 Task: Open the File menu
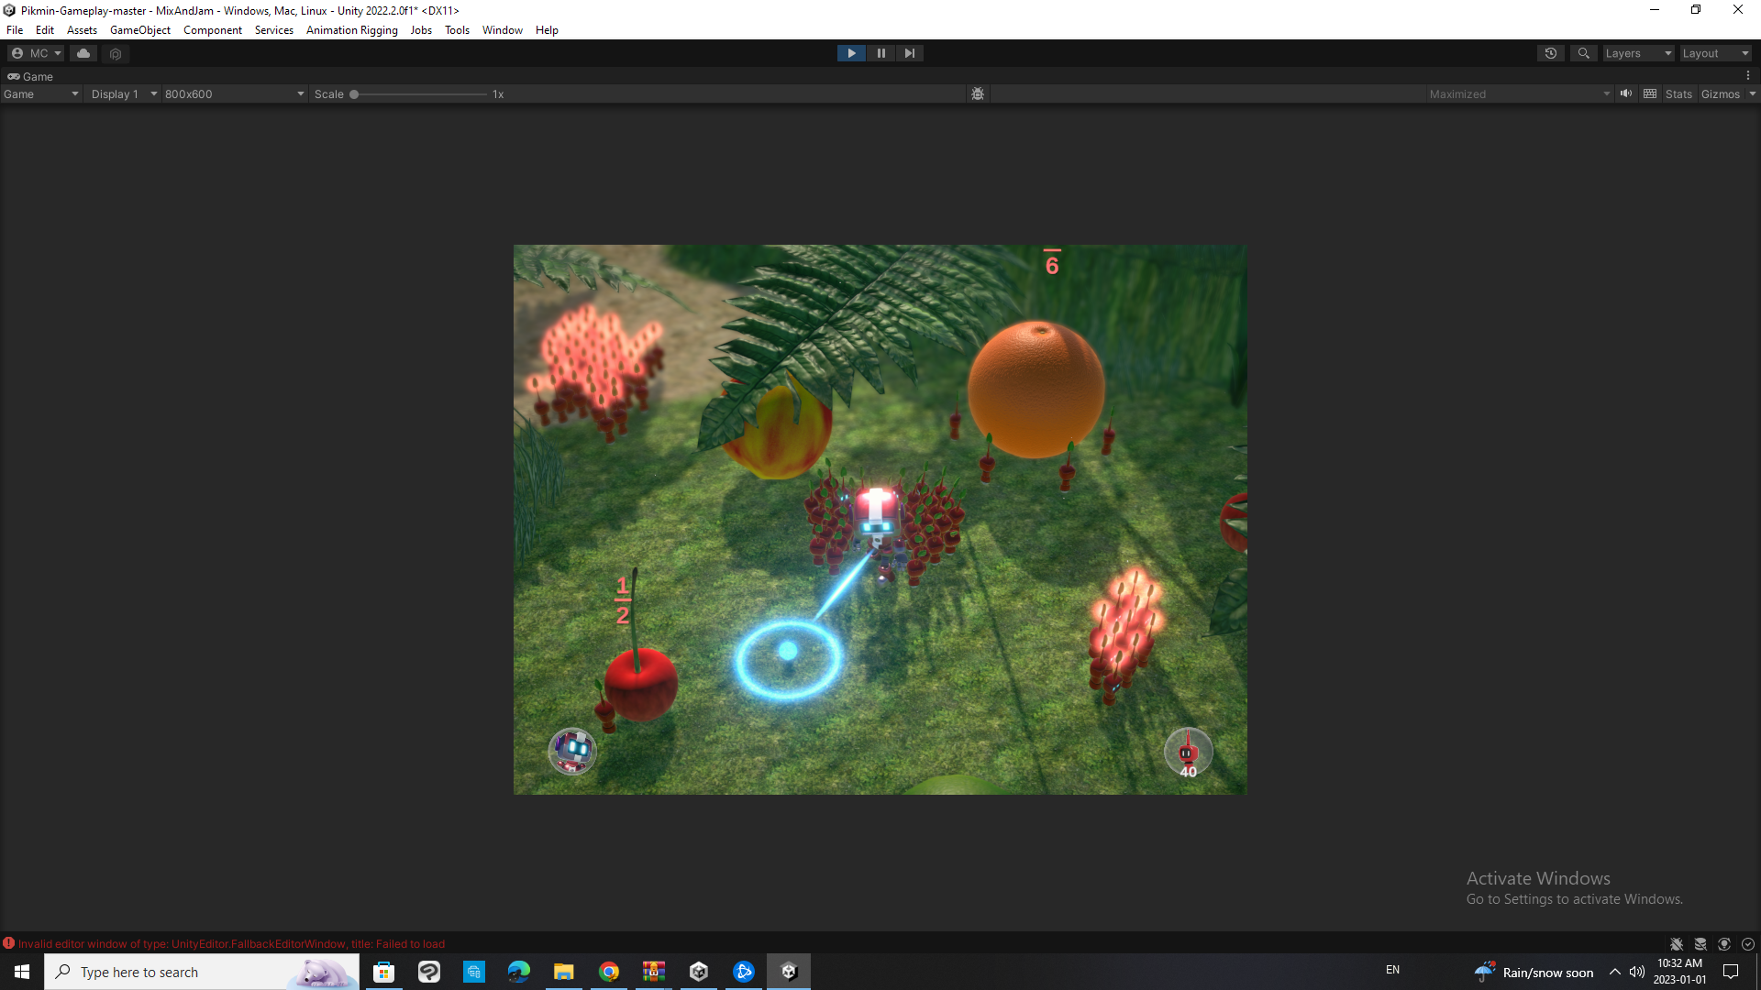[15, 30]
